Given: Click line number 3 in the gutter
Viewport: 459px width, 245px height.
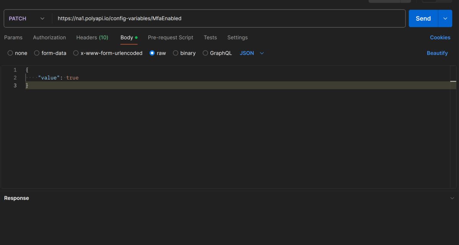Looking at the screenshot, I should tap(15, 85).
